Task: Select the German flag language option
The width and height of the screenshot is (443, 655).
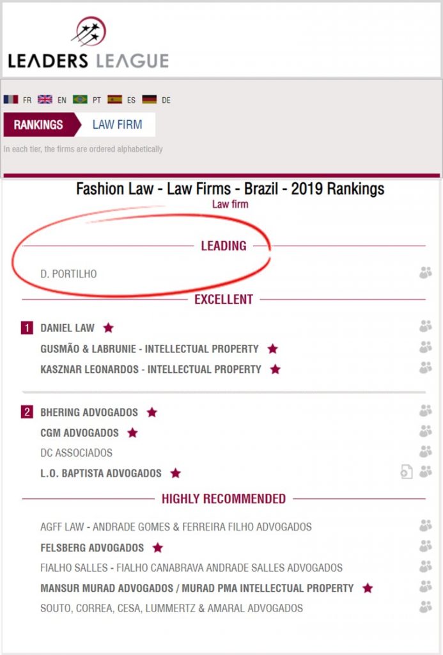Action: point(150,99)
